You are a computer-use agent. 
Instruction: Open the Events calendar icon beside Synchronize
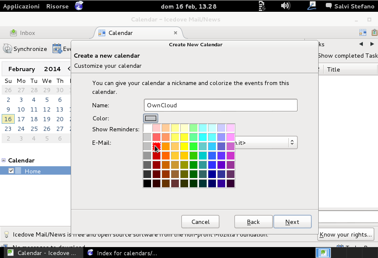(57, 48)
